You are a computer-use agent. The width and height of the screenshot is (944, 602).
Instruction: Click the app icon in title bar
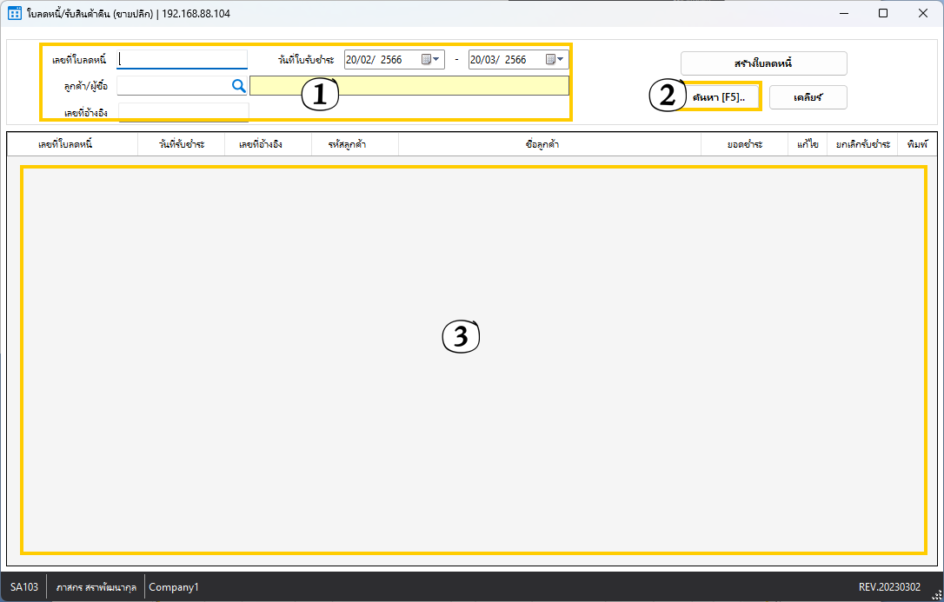pos(14,14)
